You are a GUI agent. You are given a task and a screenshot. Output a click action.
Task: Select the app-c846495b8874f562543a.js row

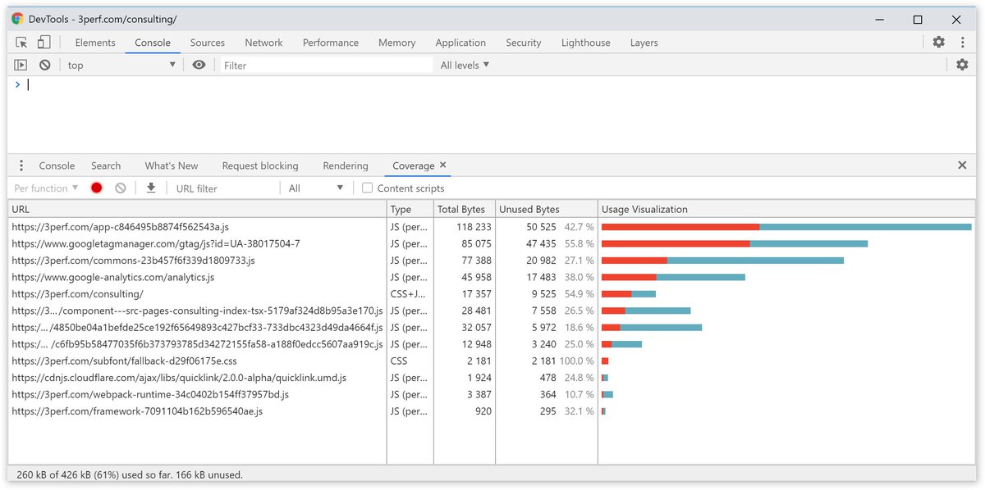point(492,227)
